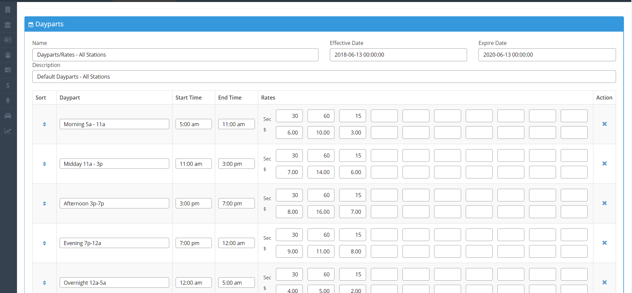Click the Effective Date field
This screenshot has width=632, height=293.
point(398,55)
